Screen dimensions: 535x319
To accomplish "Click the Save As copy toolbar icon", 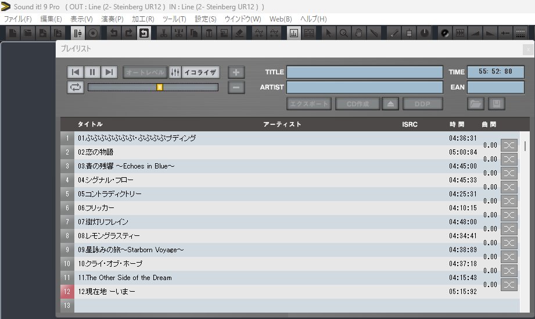I will 58,33.
